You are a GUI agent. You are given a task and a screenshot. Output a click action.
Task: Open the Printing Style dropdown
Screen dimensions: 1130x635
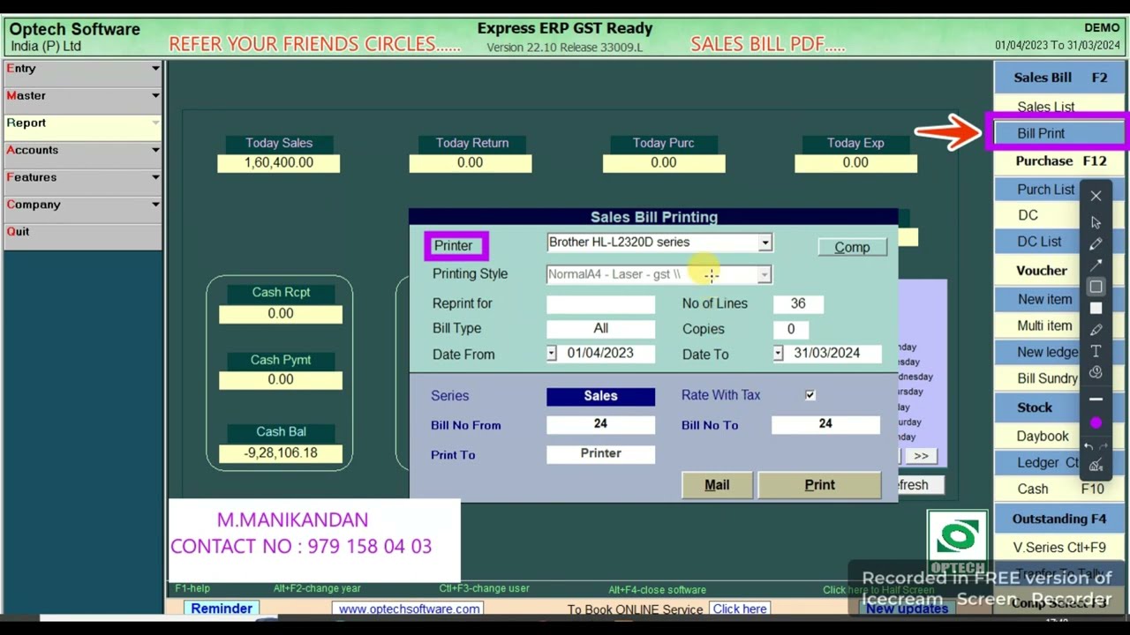coord(765,274)
